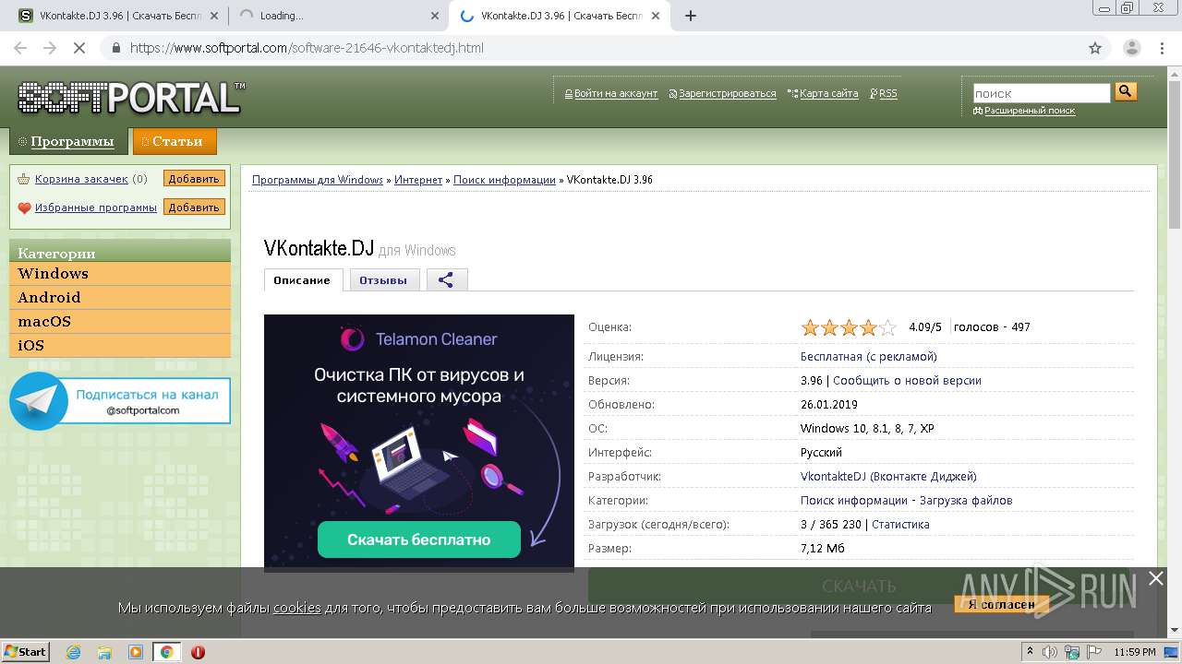This screenshot has width=1182, height=664.
Task: Click the browser reload/stop icon
Action: [79, 48]
